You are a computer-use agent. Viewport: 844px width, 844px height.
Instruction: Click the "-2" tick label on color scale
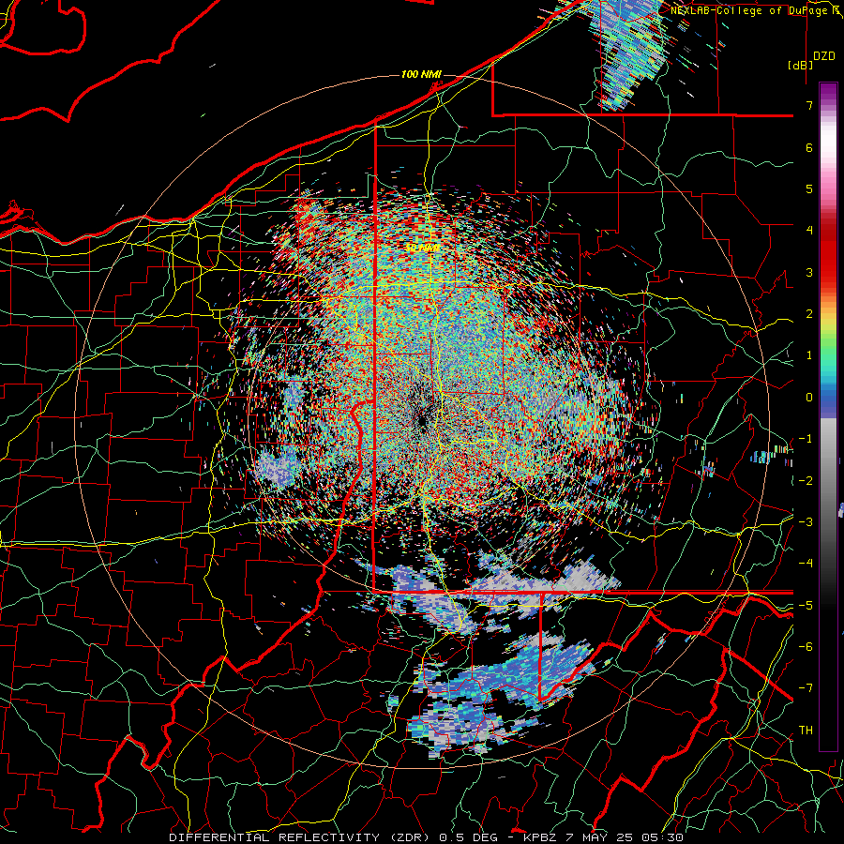pyautogui.click(x=806, y=481)
